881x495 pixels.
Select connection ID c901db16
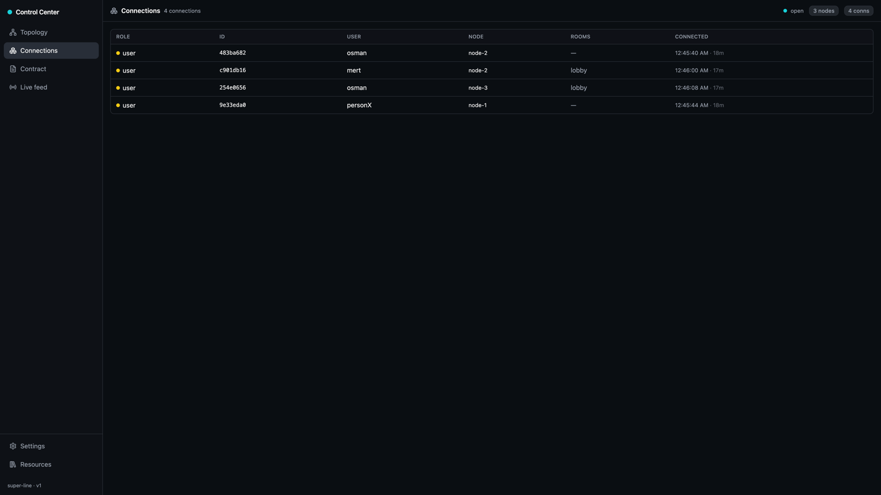point(232,70)
